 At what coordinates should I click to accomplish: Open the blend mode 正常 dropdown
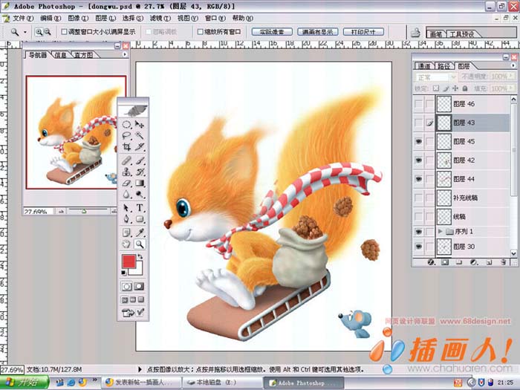pyautogui.click(x=436, y=77)
